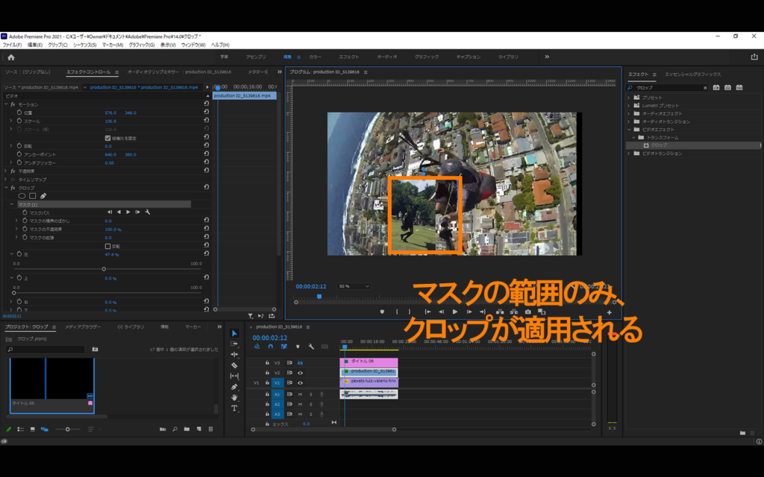Find in project search icon
The image size is (764, 477).
pos(175,429)
